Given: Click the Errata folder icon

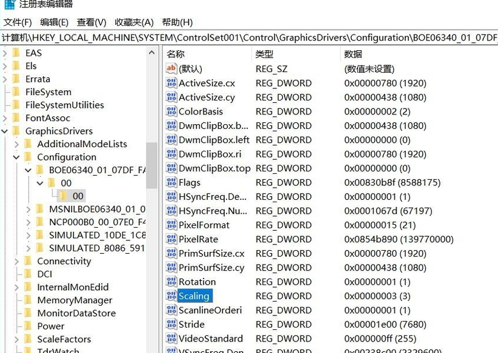Looking at the screenshot, I should (x=16, y=79).
